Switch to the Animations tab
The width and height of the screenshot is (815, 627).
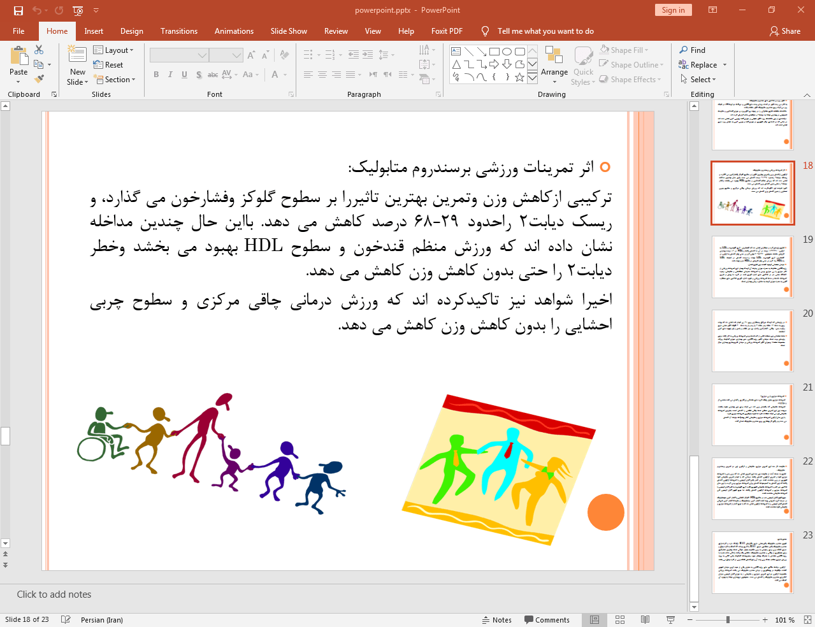coord(234,31)
